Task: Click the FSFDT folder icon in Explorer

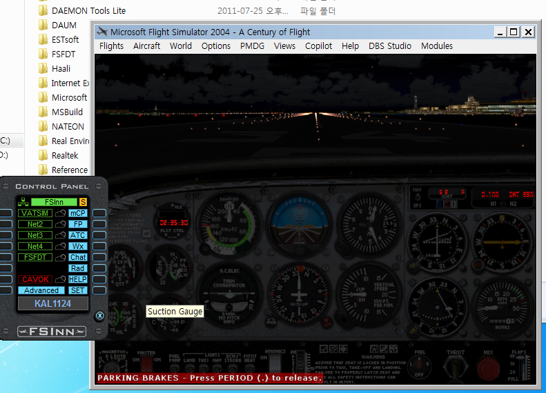Action: pyautogui.click(x=43, y=54)
